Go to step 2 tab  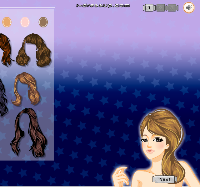click(x=160, y=8)
